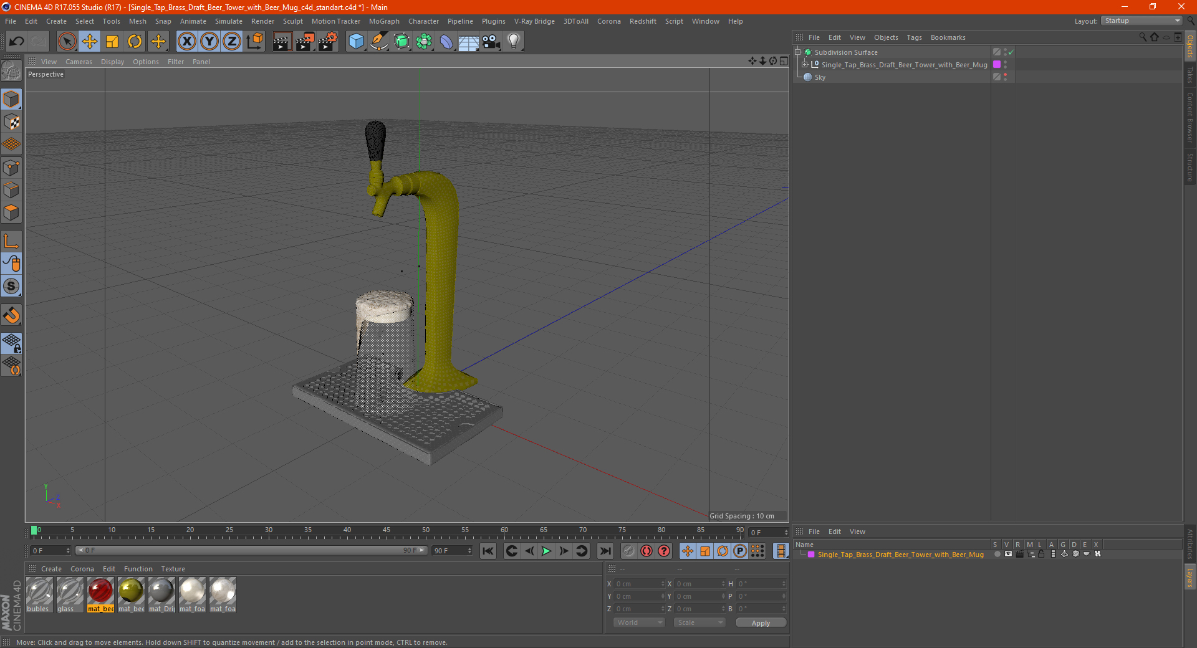The image size is (1197, 648).
Task: Add a Cube primitive object
Action: [x=356, y=42]
